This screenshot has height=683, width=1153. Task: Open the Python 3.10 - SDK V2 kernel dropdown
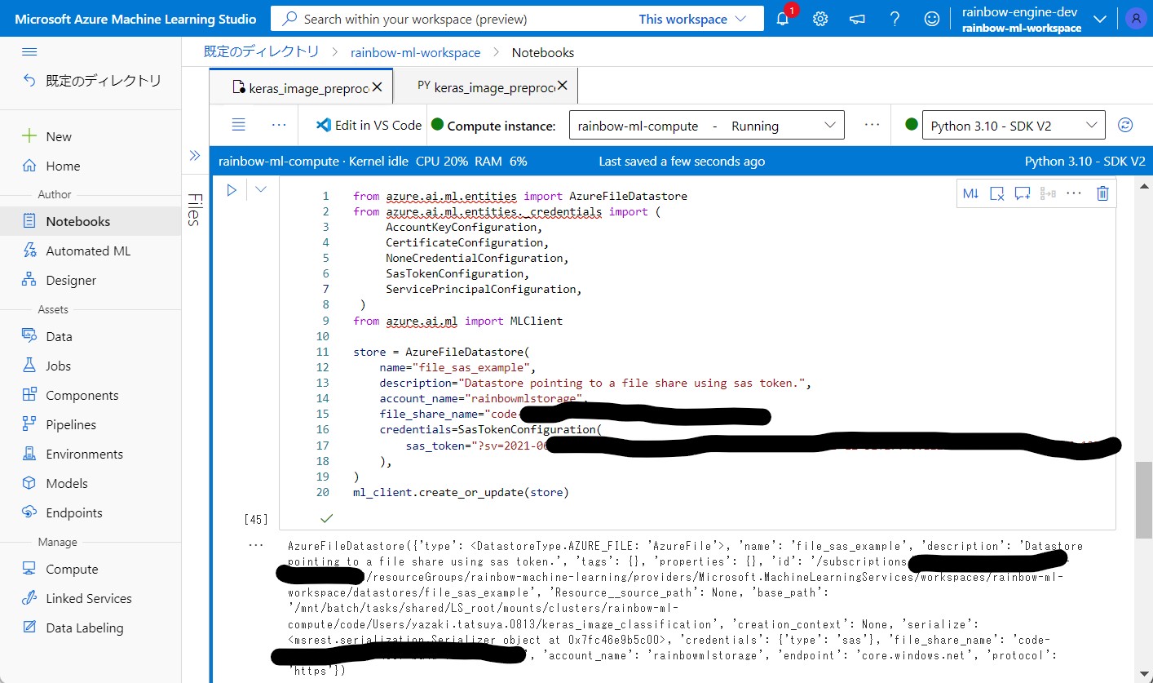[x=1014, y=125]
